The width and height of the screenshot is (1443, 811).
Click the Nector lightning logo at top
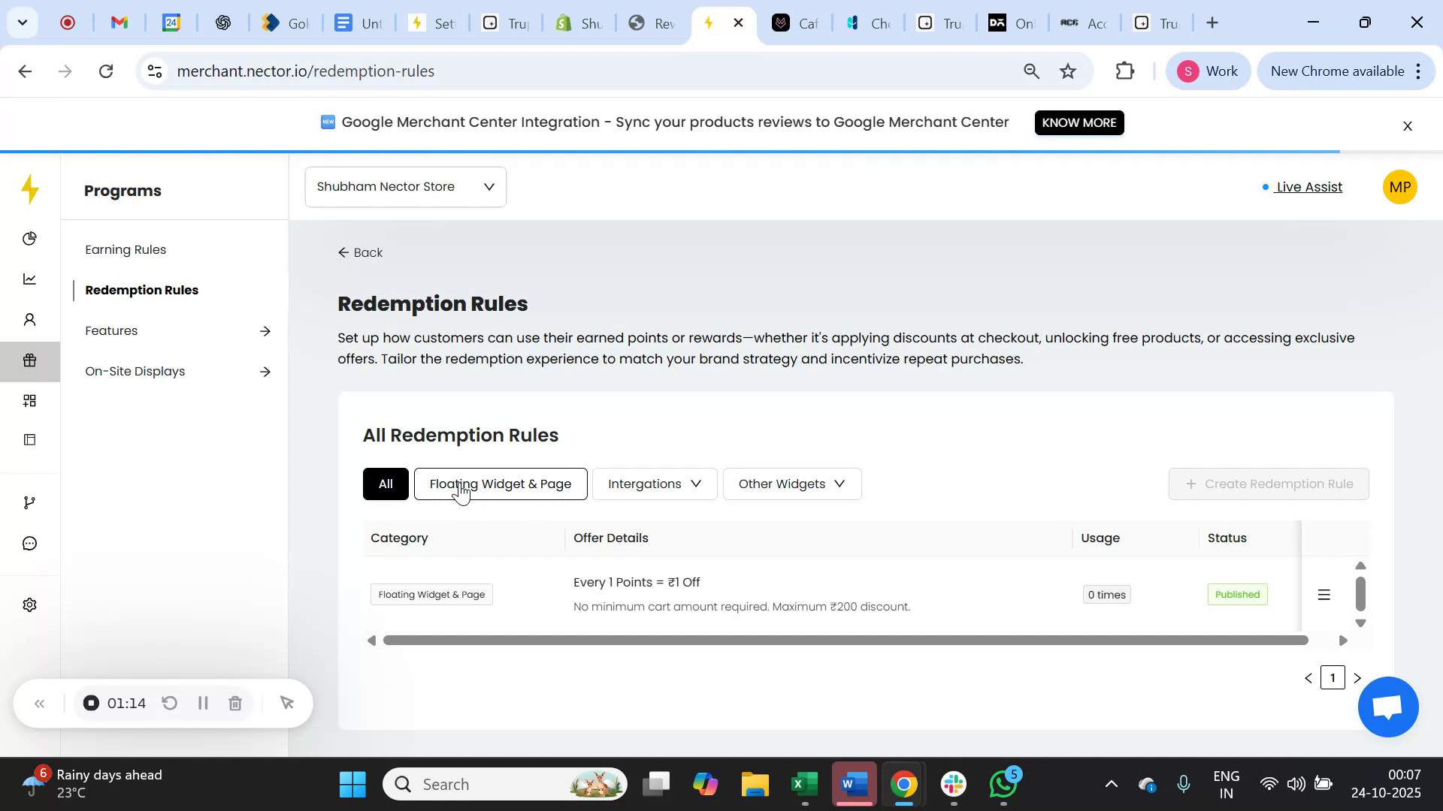(x=29, y=190)
